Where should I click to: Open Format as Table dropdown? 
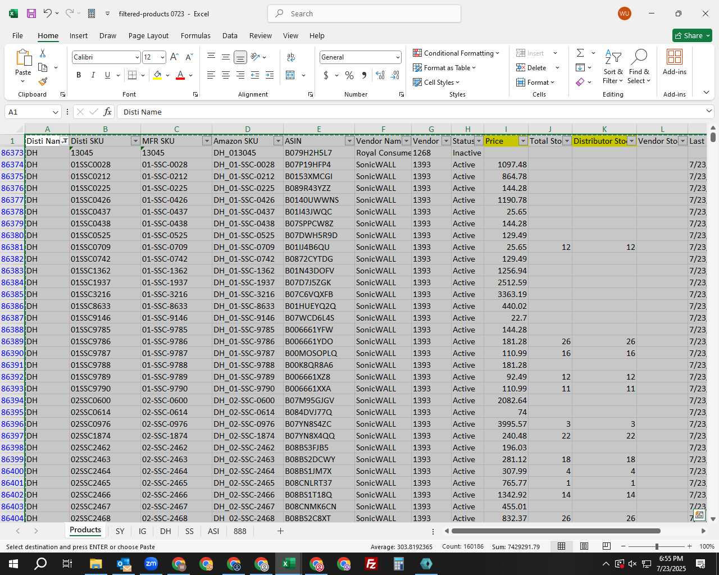pyautogui.click(x=444, y=67)
